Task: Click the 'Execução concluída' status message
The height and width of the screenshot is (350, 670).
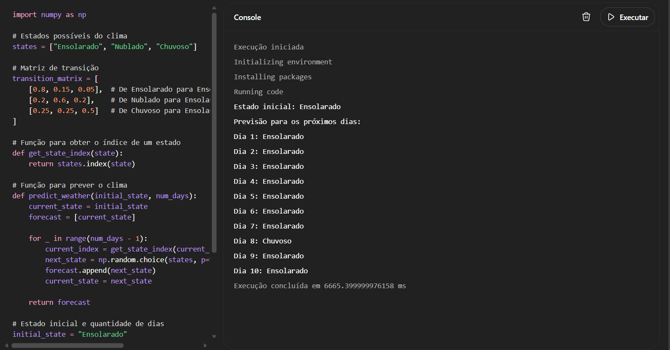Action: [320, 286]
